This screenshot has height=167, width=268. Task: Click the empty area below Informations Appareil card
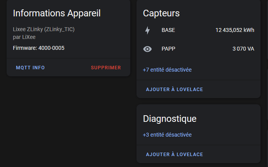[68, 121]
